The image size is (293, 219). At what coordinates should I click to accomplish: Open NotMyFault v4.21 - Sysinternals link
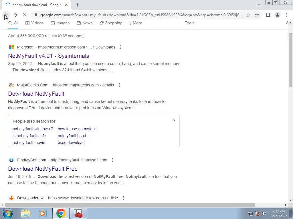coord(49,56)
